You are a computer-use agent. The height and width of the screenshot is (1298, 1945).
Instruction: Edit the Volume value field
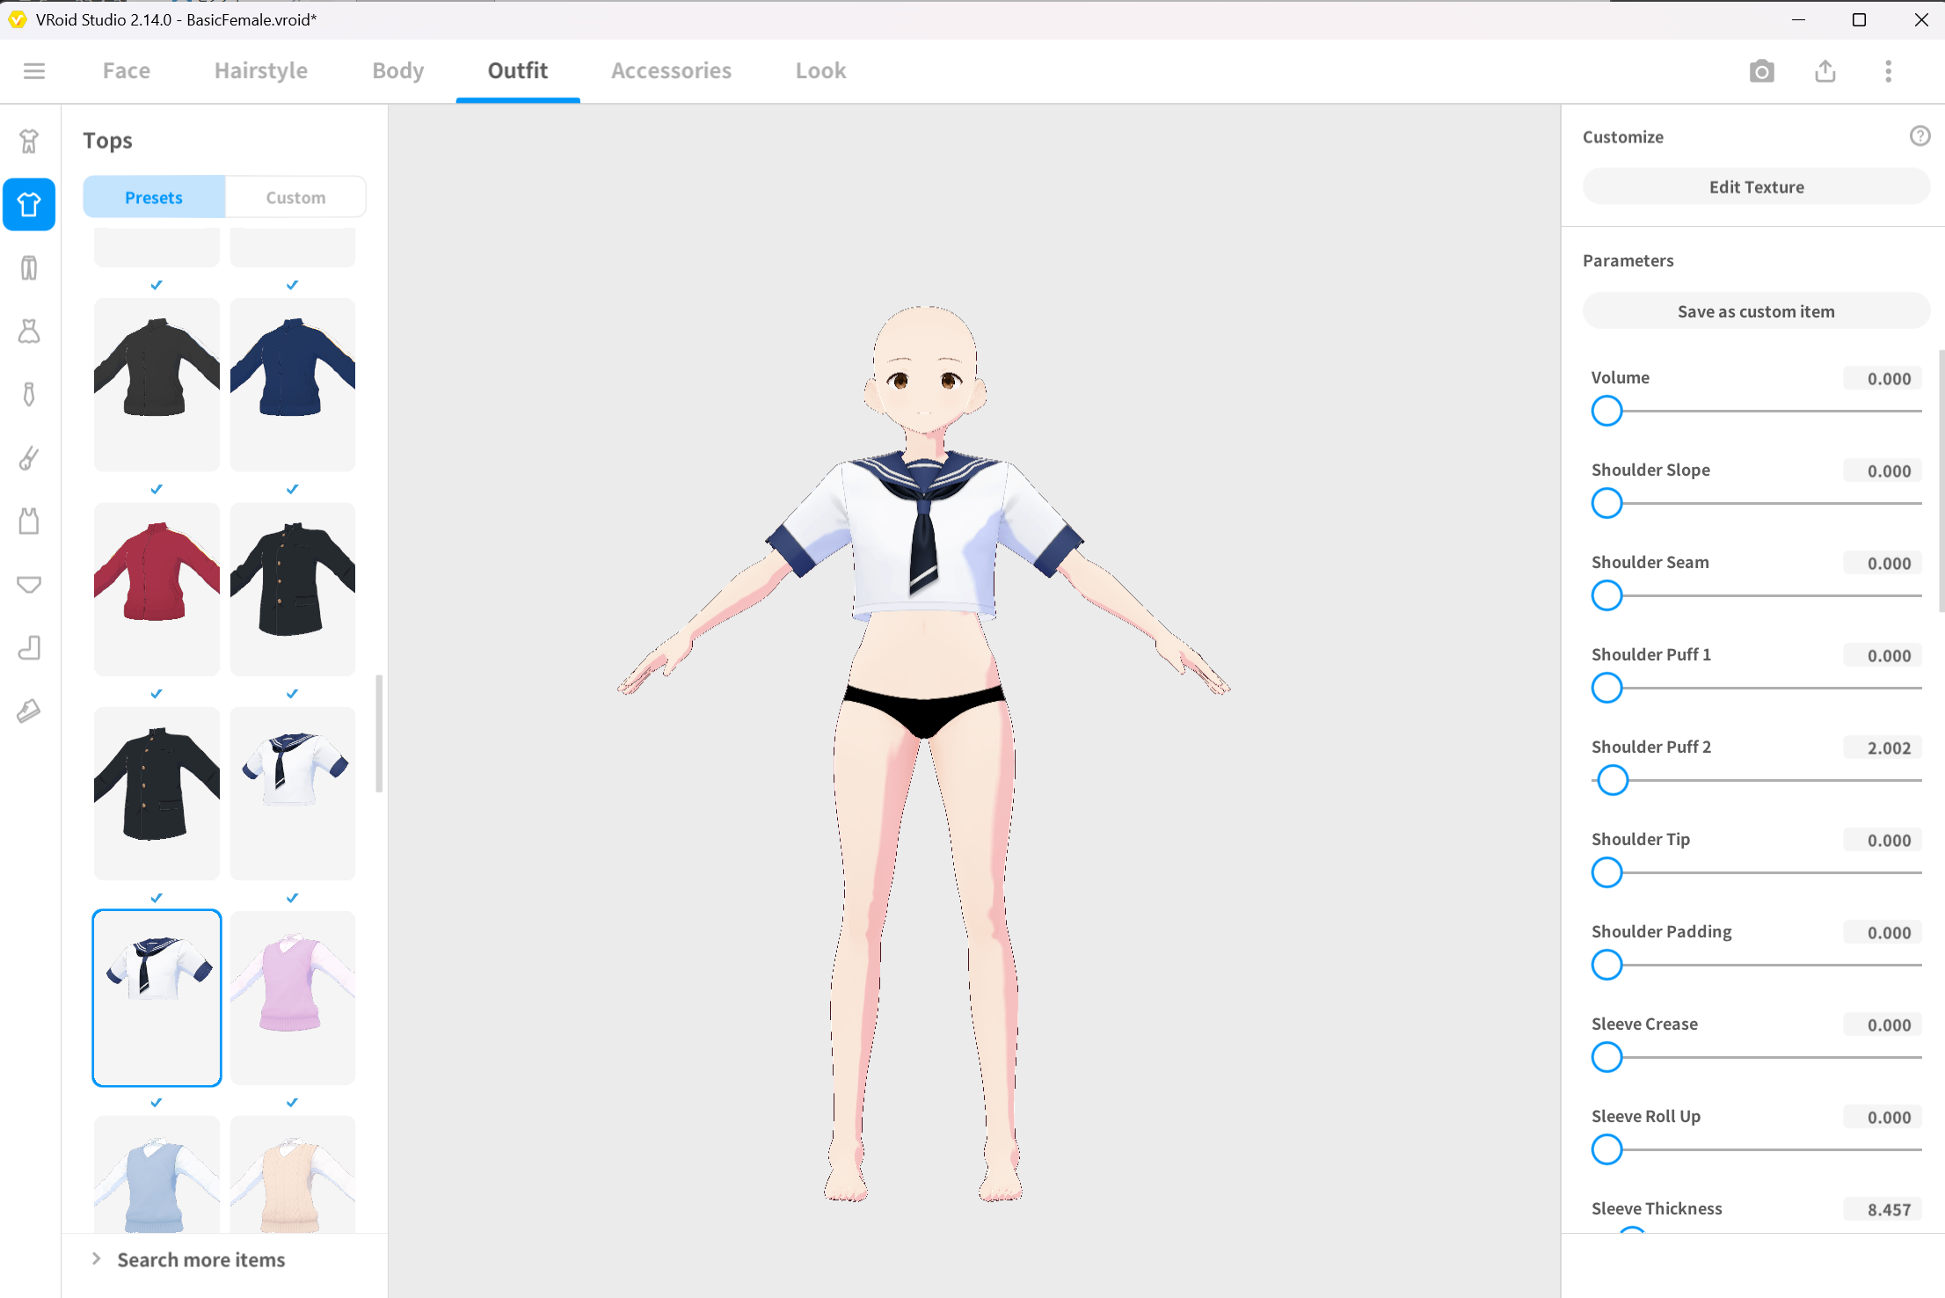pyautogui.click(x=1883, y=378)
